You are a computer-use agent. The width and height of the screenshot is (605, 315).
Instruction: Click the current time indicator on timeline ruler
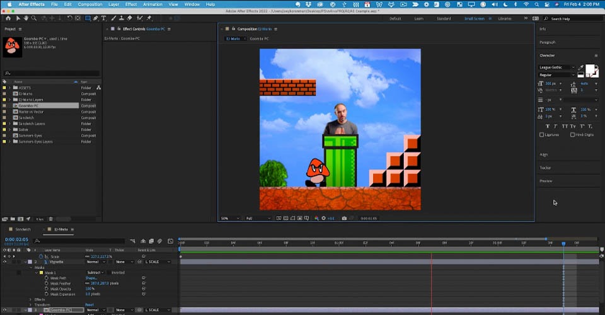click(x=563, y=244)
